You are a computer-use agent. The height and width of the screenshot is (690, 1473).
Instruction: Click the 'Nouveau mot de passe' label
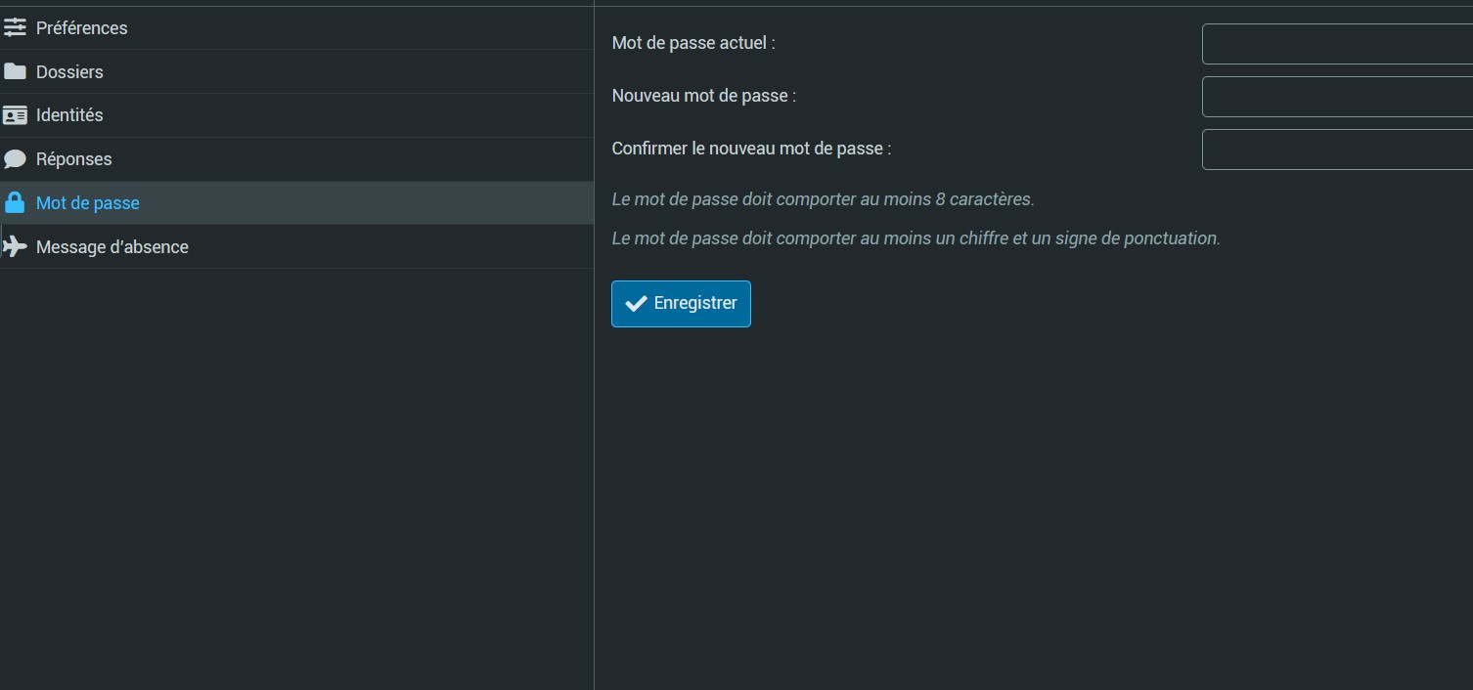704,96
